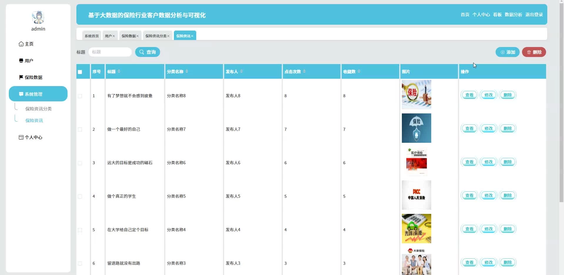Collapse the 系统管理 sidebar menu
This screenshot has width=564, height=275.
38,94
